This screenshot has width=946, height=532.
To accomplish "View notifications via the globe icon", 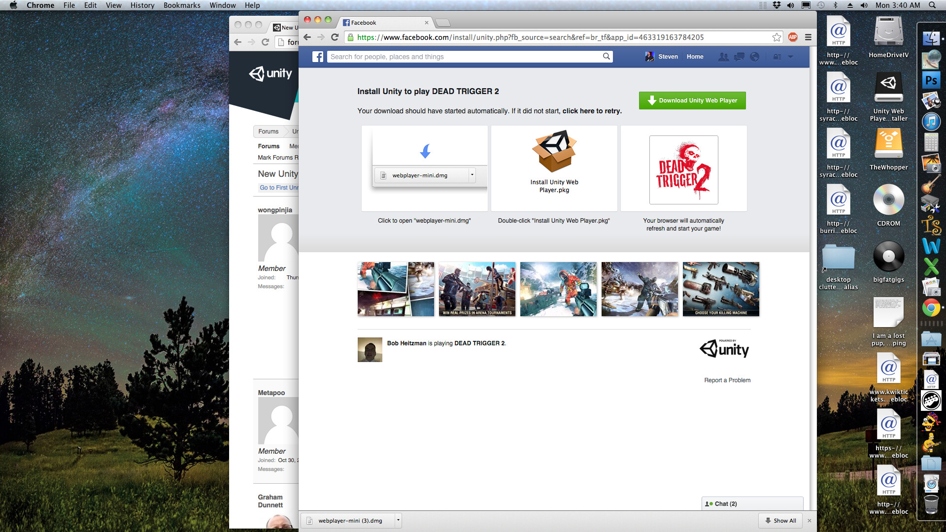I will (x=755, y=57).
